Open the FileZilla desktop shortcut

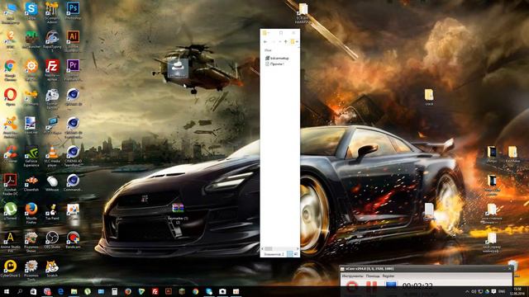click(52, 70)
